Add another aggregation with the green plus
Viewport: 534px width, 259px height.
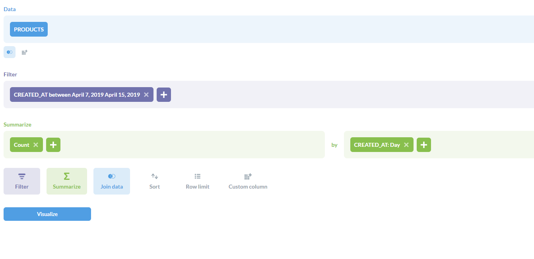pos(53,144)
